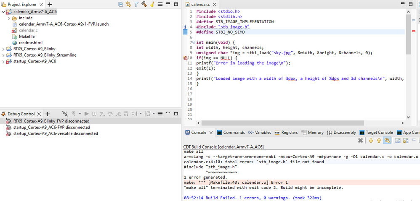The width and height of the screenshot is (420, 201).
Task: Toggle Link with Editor in Project Explorer
Action: [128, 4]
